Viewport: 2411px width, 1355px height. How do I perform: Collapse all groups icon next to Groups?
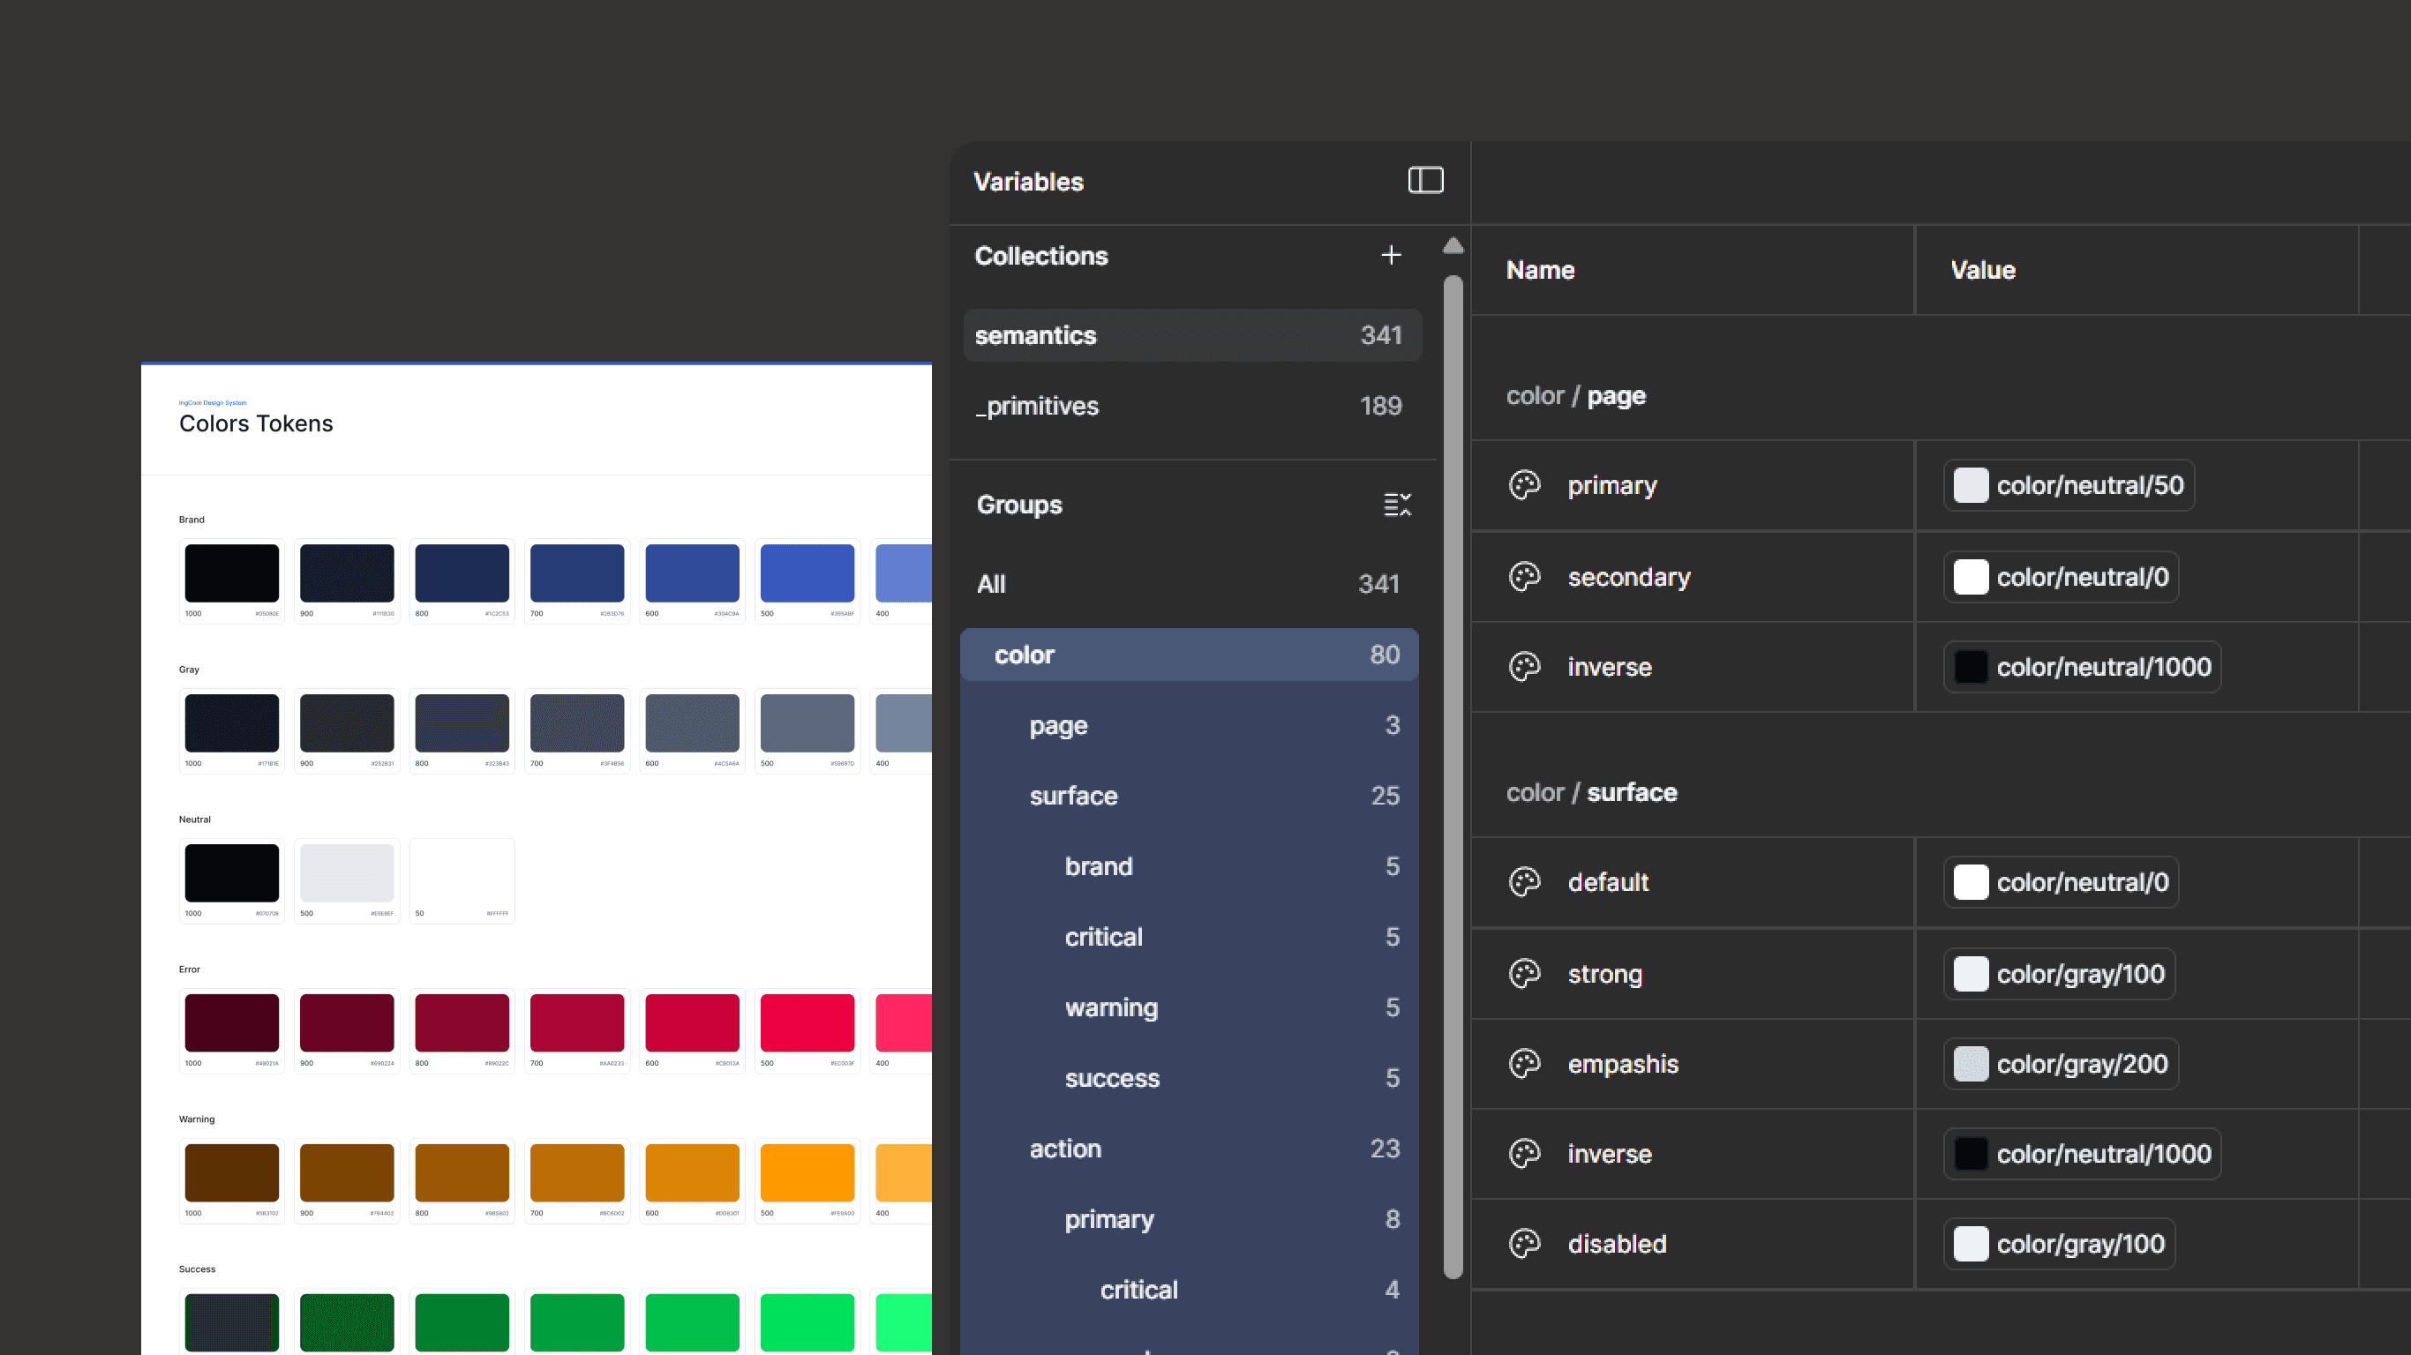[x=1396, y=505]
